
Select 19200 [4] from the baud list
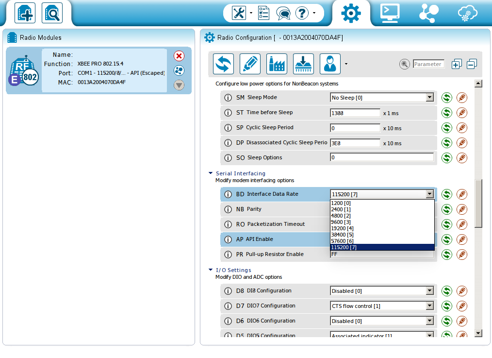click(x=382, y=228)
